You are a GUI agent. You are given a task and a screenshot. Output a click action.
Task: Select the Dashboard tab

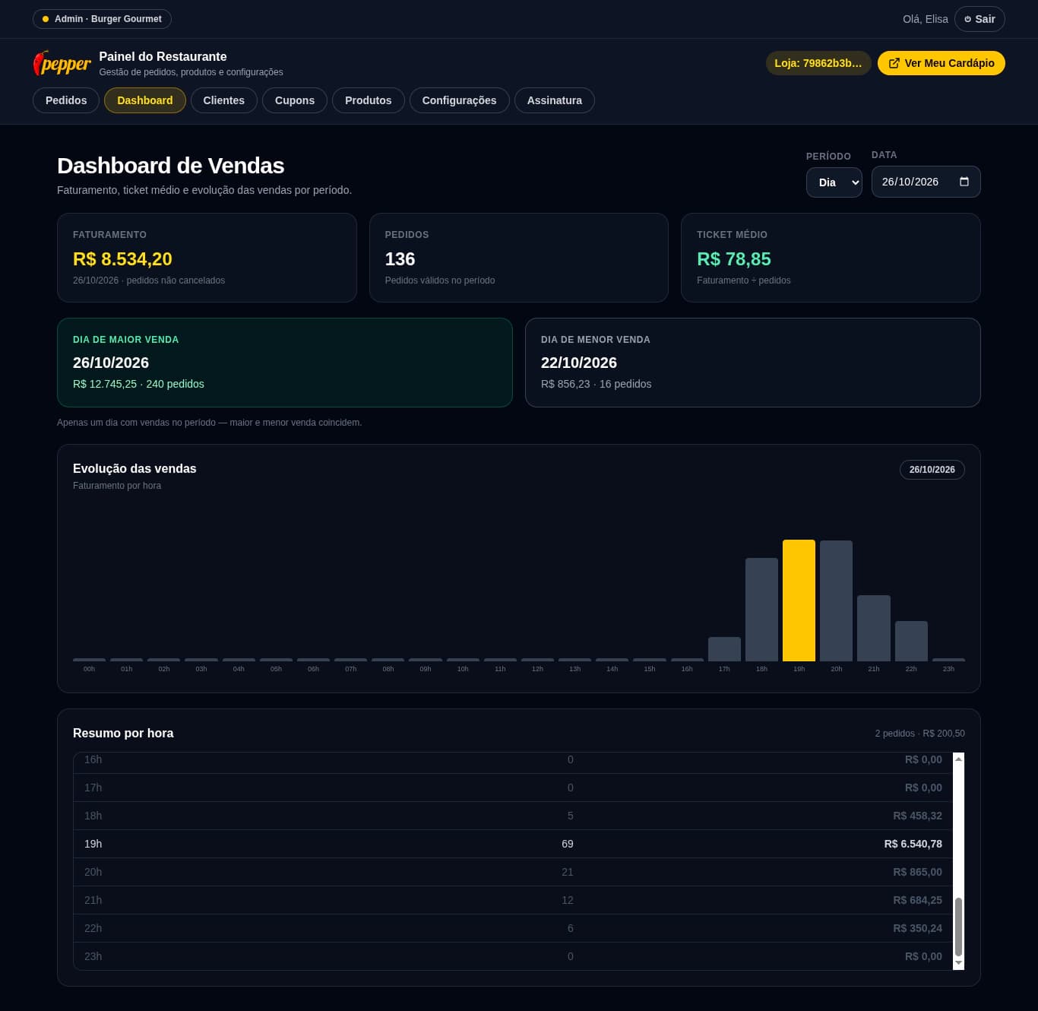click(144, 100)
